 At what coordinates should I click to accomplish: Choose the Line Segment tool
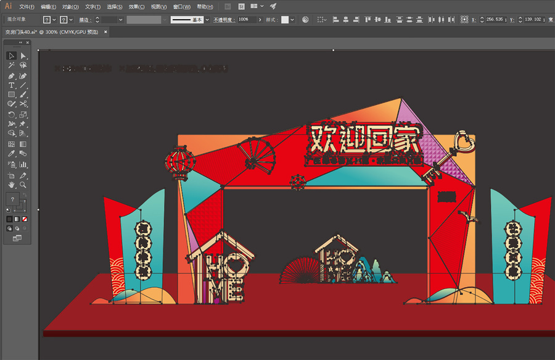(x=23, y=85)
